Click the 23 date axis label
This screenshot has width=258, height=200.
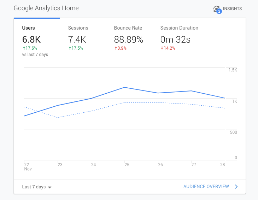click(60, 164)
